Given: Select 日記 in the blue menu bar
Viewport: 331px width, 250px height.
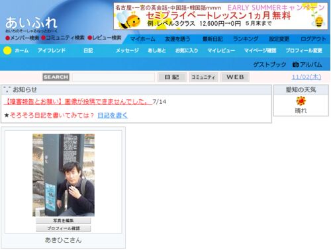Looking at the screenshot, I should (x=88, y=50).
